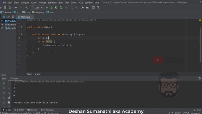Click the editor vertical scrollbar
Image resolution: width=202 pixels, height=114 pixels.
tap(200, 45)
